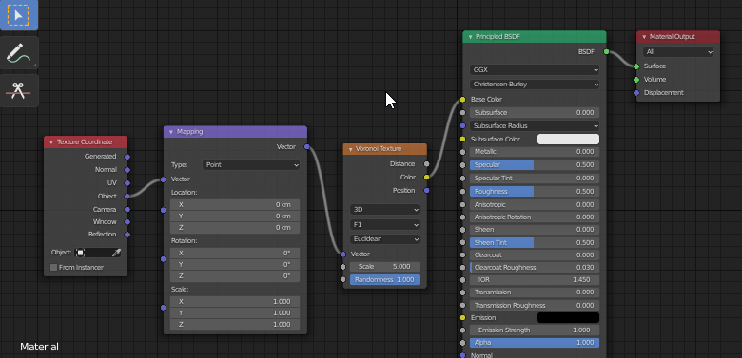This screenshot has height=358, width=742.
Task: Open the GGX distribution dropdown
Action: (535, 70)
